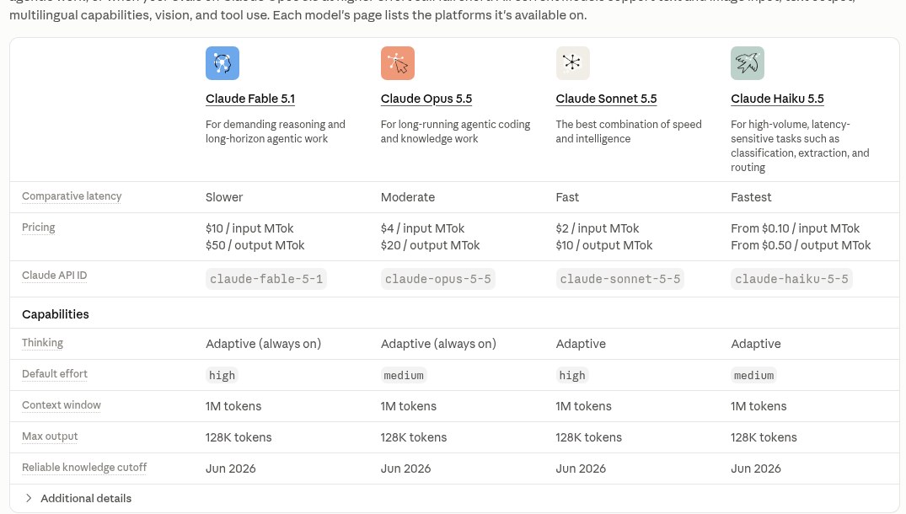Click the Claude API ID row label
906x514 pixels.
click(x=54, y=276)
